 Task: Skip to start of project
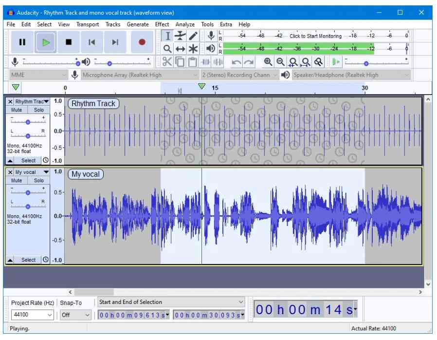click(x=91, y=42)
